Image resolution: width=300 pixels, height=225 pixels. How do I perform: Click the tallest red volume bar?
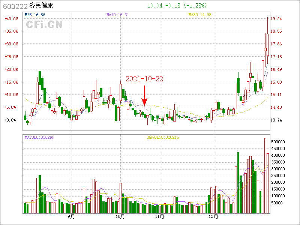(x=265, y=175)
